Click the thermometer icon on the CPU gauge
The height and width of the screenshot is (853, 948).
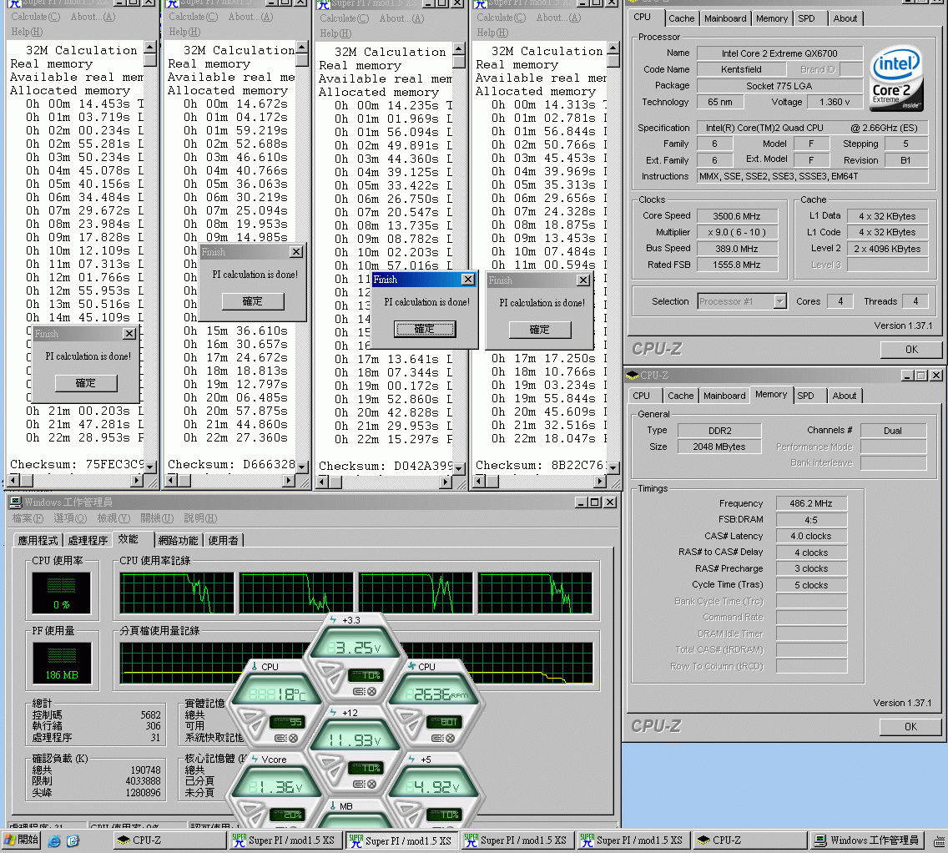pos(255,666)
